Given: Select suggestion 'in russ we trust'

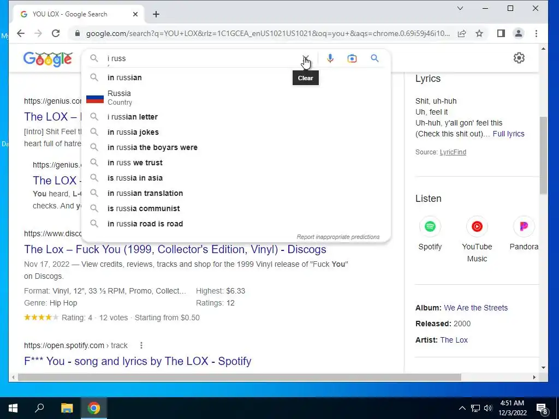Looking at the screenshot, I should click(x=236, y=163).
